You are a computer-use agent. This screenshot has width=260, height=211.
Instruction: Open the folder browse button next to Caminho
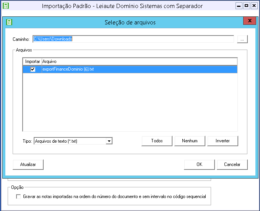[x=242, y=39]
